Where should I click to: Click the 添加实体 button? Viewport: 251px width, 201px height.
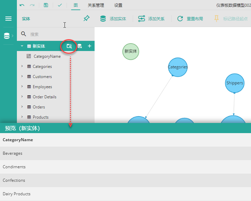coord(113,19)
